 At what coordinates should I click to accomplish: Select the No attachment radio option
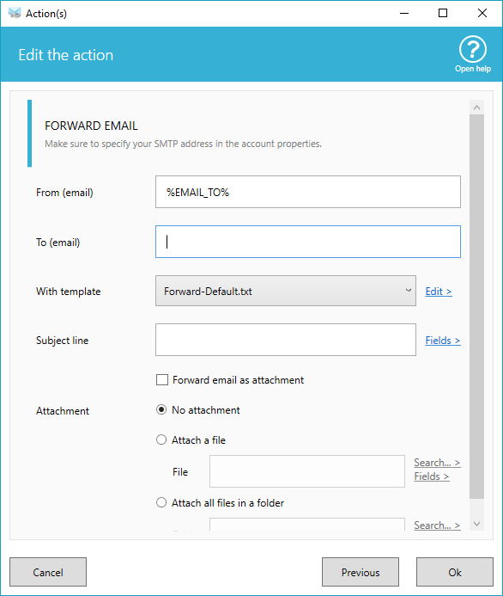[x=161, y=409]
